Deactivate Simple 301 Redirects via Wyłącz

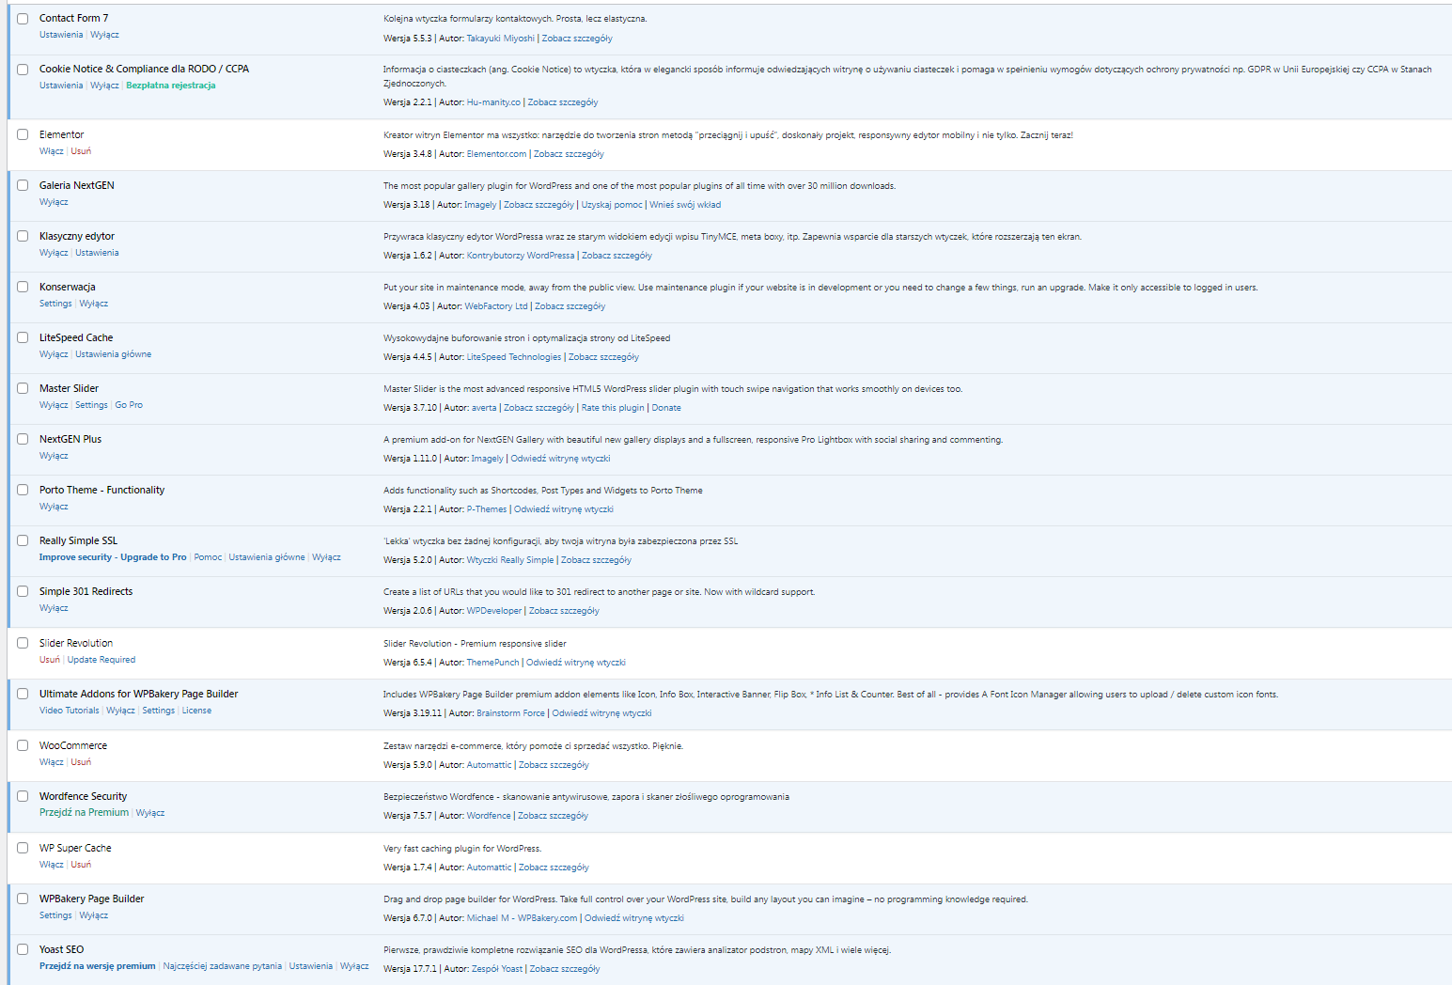coord(54,608)
